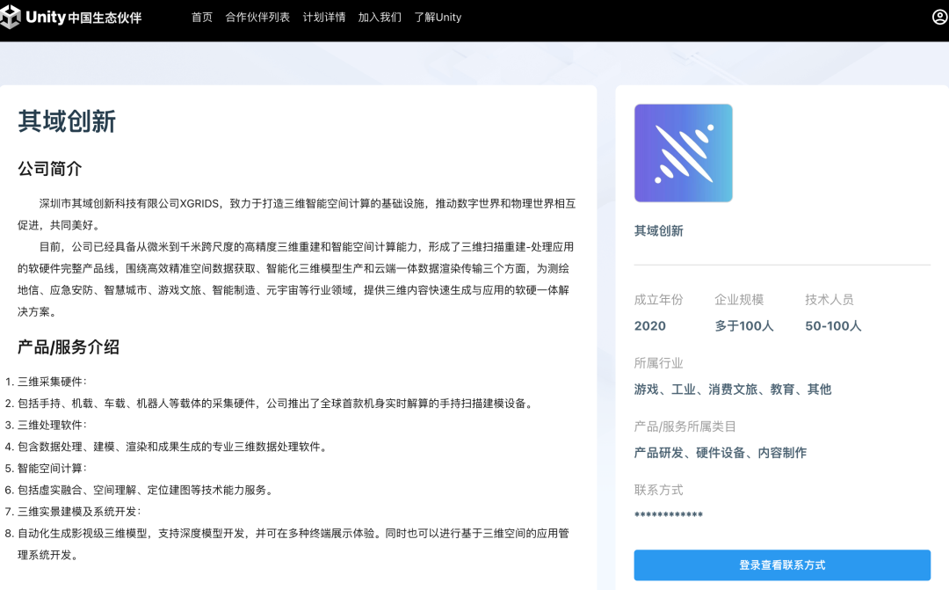Image resolution: width=949 pixels, height=590 pixels.
Task: Open 计划详情 in the navigation bar
Action: [324, 18]
